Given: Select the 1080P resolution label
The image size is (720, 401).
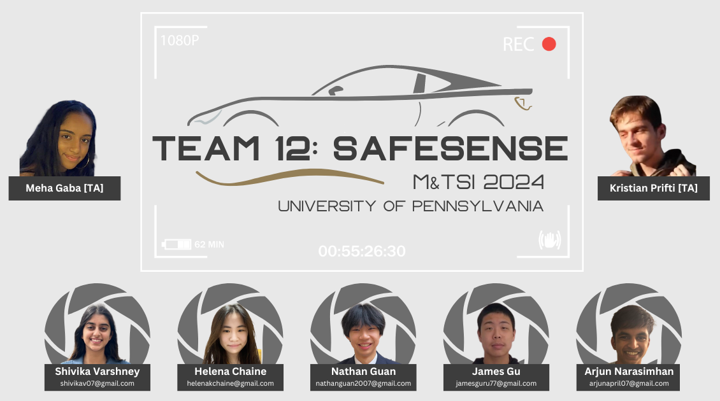Looking at the screenshot, I should pyautogui.click(x=180, y=40).
